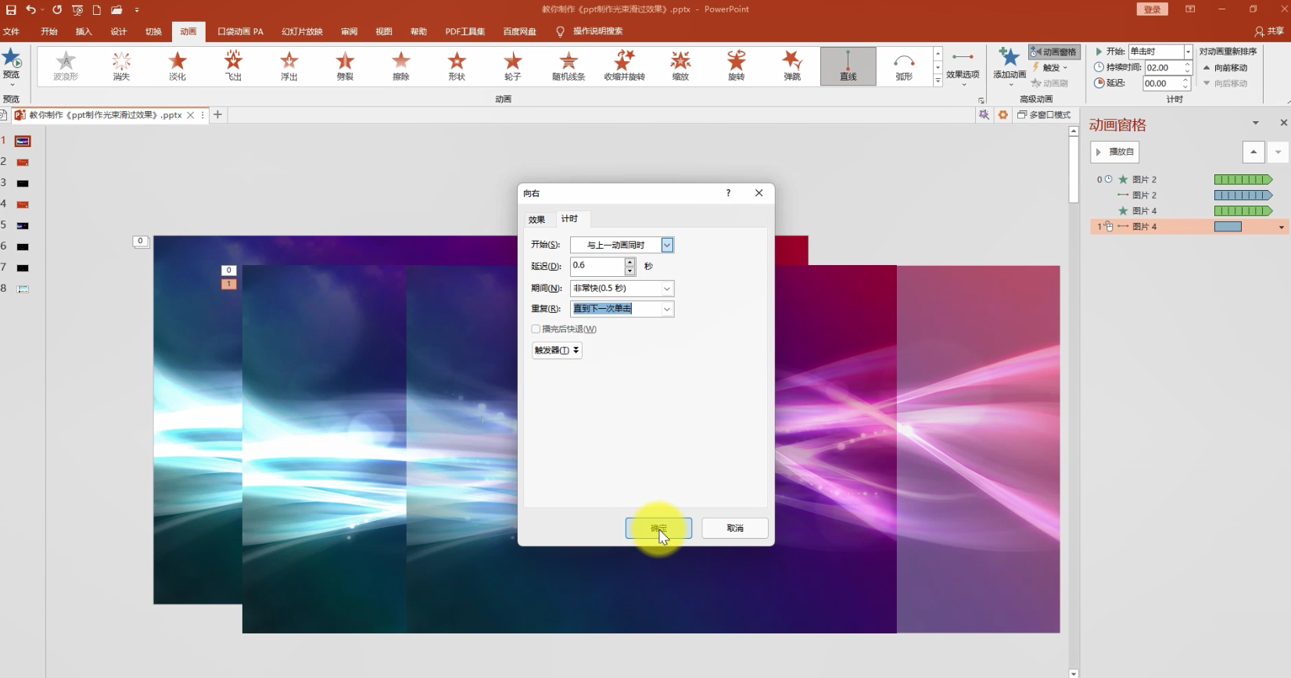The width and height of the screenshot is (1291, 678).
Task: Switch to 效果 tab in dialog
Action: pyautogui.click(x=536, y=220)
